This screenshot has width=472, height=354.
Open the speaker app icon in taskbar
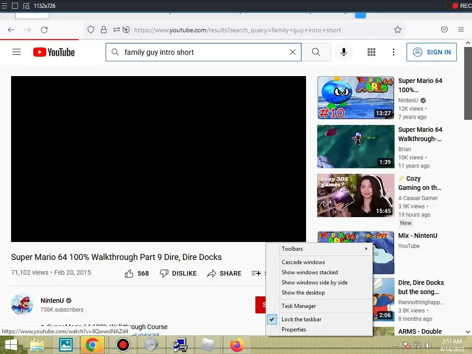click(x=151, y=345)
